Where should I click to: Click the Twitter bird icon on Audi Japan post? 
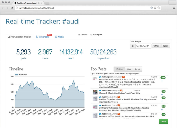(x=100, y=77)
